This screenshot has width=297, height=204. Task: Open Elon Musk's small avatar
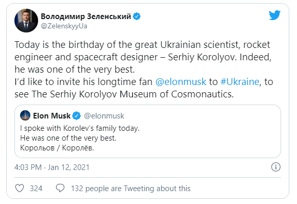coord(25,115)
